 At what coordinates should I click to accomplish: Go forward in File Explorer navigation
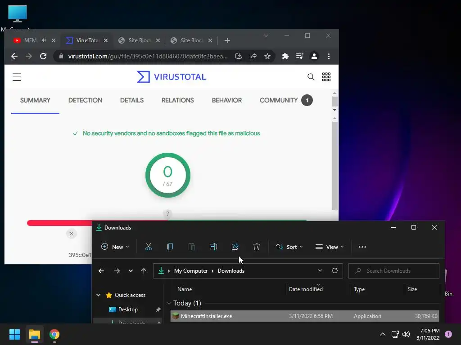point(117,271)
